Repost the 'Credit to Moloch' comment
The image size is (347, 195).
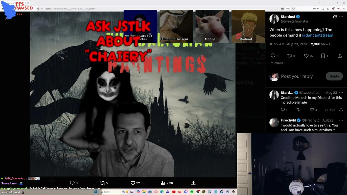(x=297, y=110)
